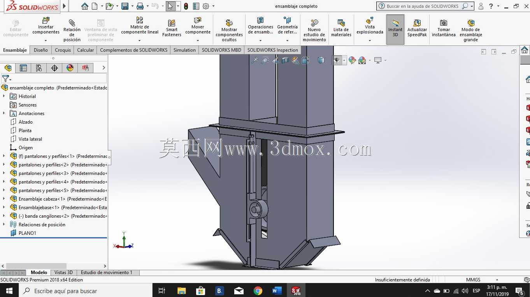The image size is (530, 297).
Task: Click the Zoom to Area icon
Action: tap(265, 60)
